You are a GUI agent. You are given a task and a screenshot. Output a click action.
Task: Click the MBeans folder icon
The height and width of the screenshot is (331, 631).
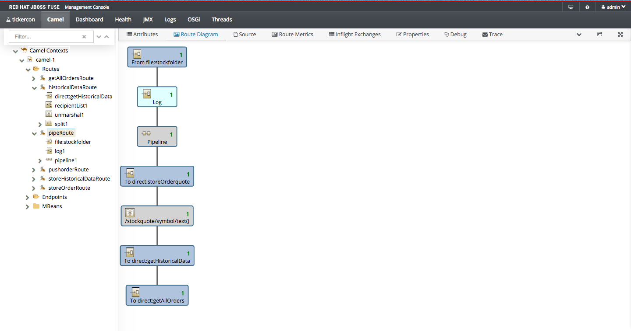click(36, 206)
